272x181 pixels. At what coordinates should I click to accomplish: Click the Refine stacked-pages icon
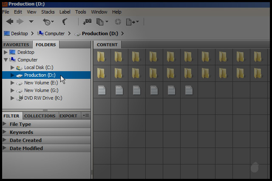(x=101, y=22)
